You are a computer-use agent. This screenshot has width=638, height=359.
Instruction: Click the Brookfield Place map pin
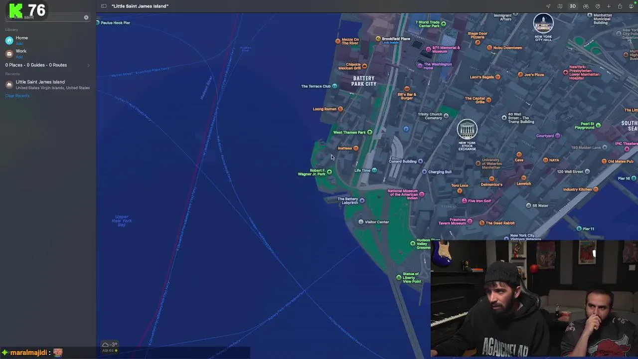(378, 39)
